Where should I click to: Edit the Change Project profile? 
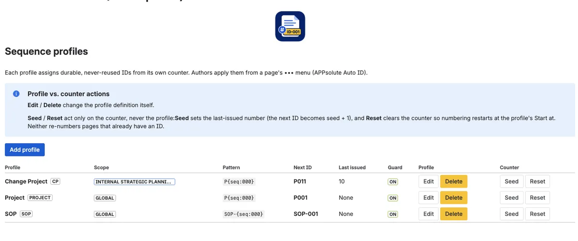click(429, 181)
